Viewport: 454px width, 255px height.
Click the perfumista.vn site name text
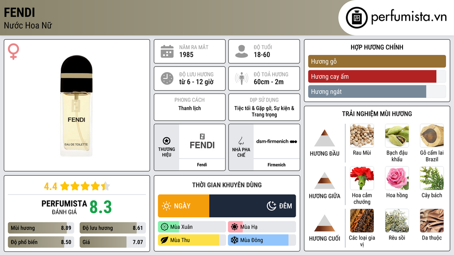tap(409, 17)
